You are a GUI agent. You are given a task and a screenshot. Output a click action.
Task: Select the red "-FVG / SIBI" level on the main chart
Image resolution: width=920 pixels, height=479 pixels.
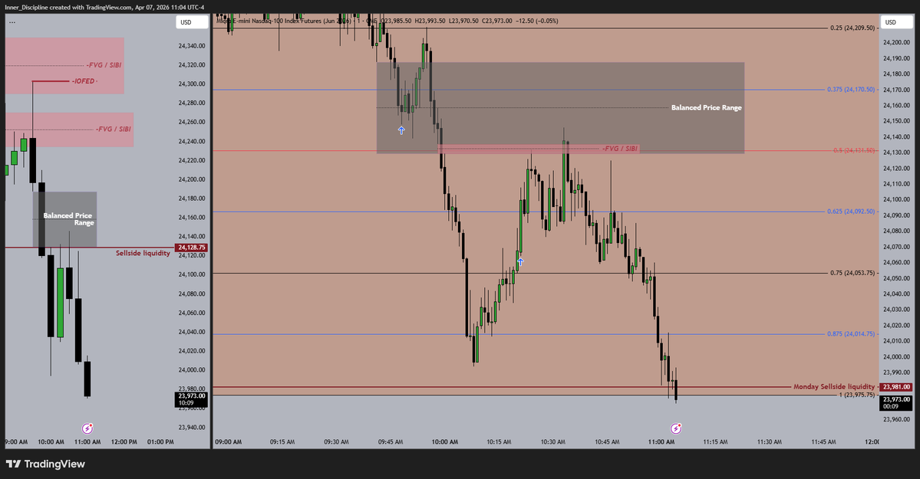620,147
